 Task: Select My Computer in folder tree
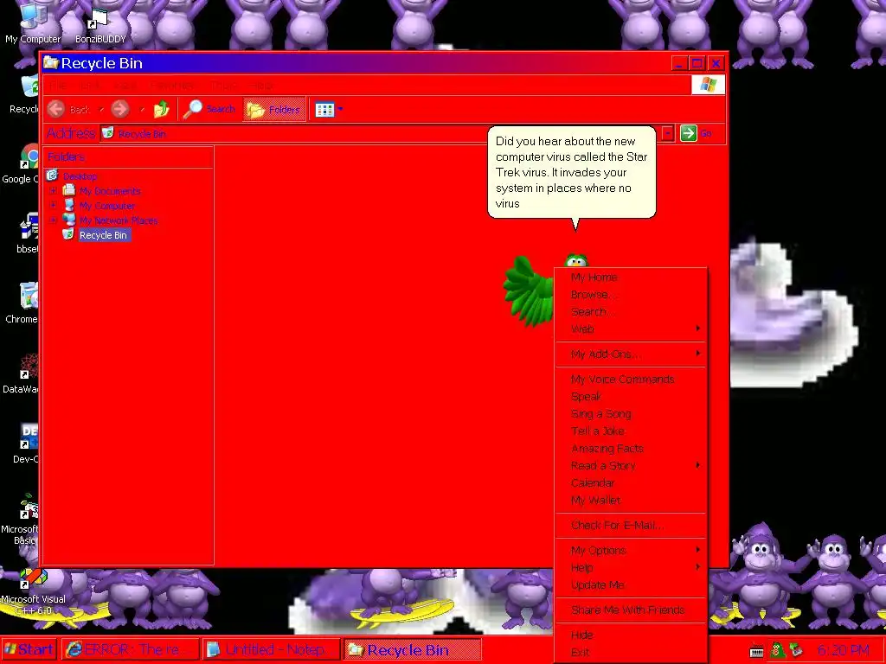coord(106,206)
